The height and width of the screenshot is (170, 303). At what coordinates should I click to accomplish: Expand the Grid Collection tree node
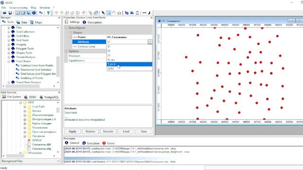pyautogui.click(x=9, y=32)
